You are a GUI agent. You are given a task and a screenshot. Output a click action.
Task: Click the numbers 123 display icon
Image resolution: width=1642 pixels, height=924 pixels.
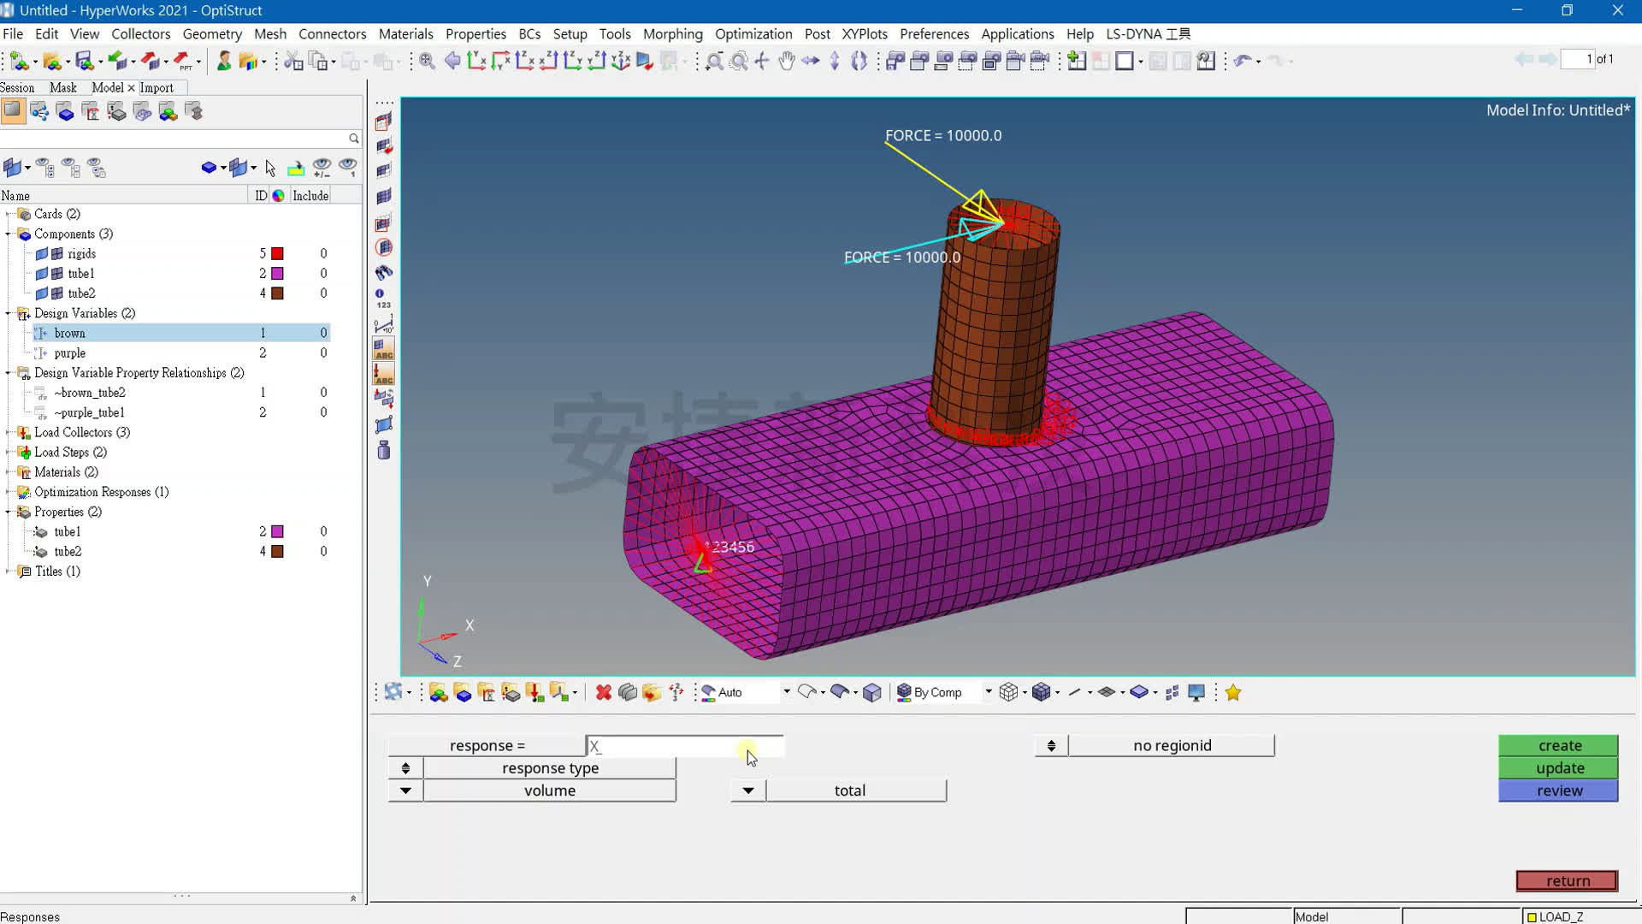(x=383, y=299)
